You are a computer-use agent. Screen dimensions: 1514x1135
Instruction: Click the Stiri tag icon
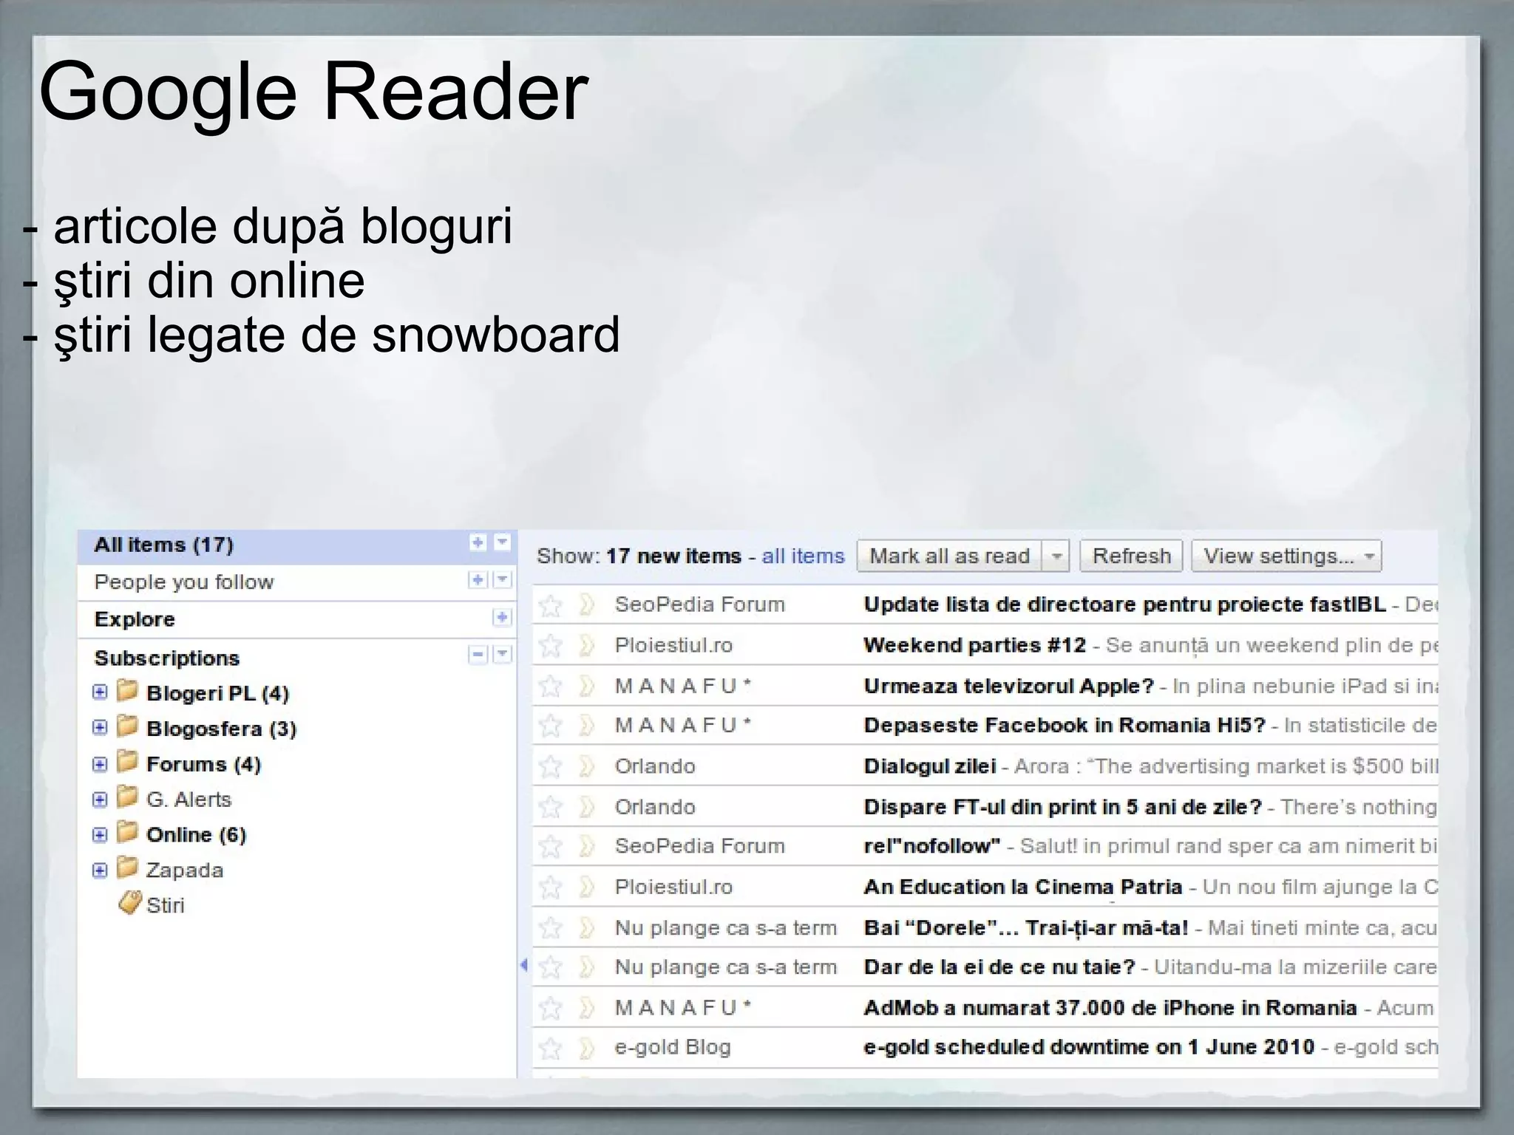click(x=129, y=903)
